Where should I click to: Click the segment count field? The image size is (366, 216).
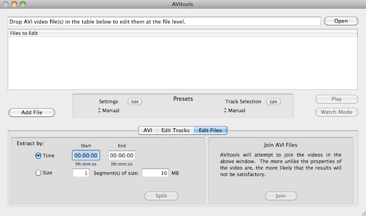[81, 173]
